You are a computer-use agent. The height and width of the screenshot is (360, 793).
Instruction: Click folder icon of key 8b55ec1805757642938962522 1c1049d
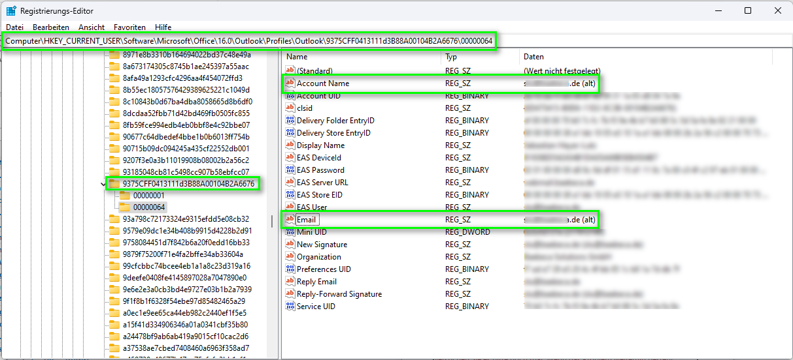point(114,90)
